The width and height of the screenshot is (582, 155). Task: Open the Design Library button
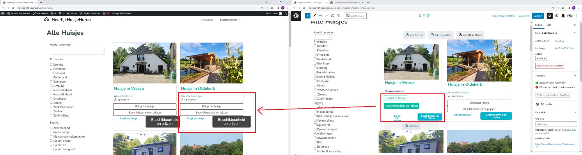point(355,16)
